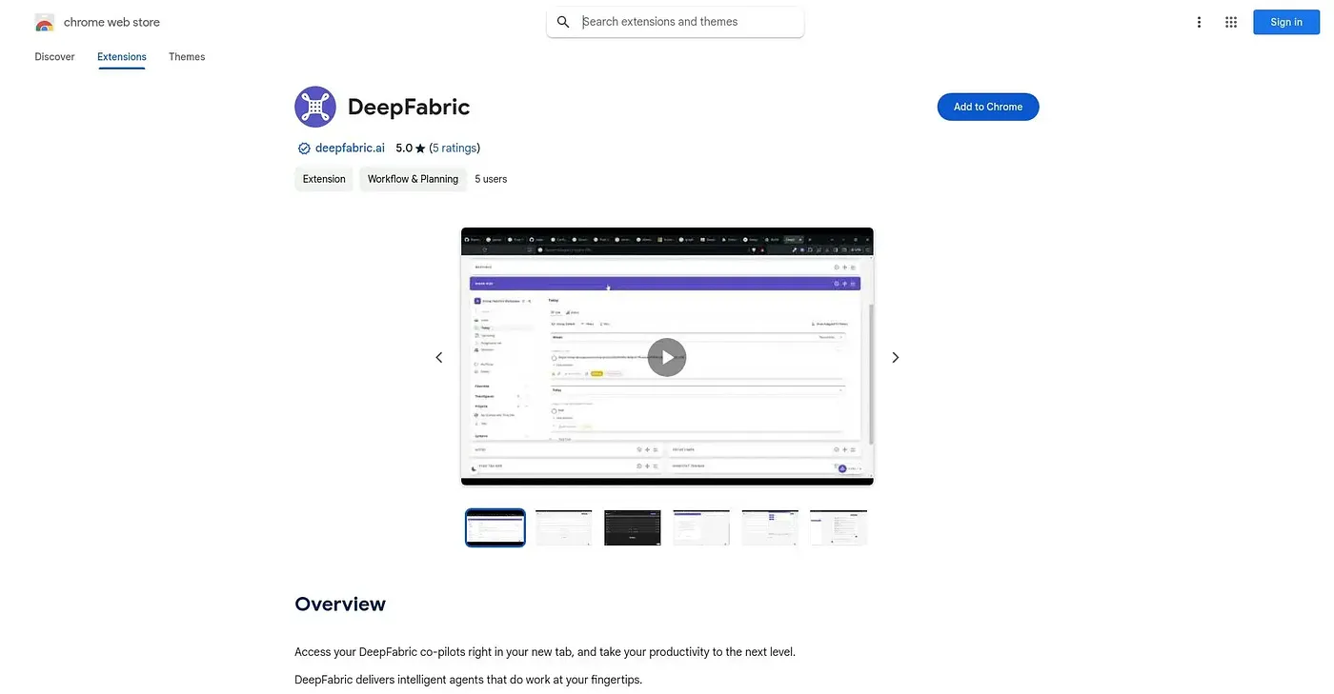Click the verified publisher badge icon
Image resolution: width=1334 pixels, height=694 pixels.
click(304, 149)
